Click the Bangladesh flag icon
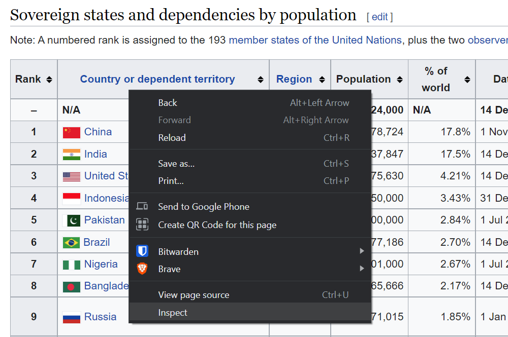Image resolution: width=508 pixels, height=337 pixels. click(71, 286)
